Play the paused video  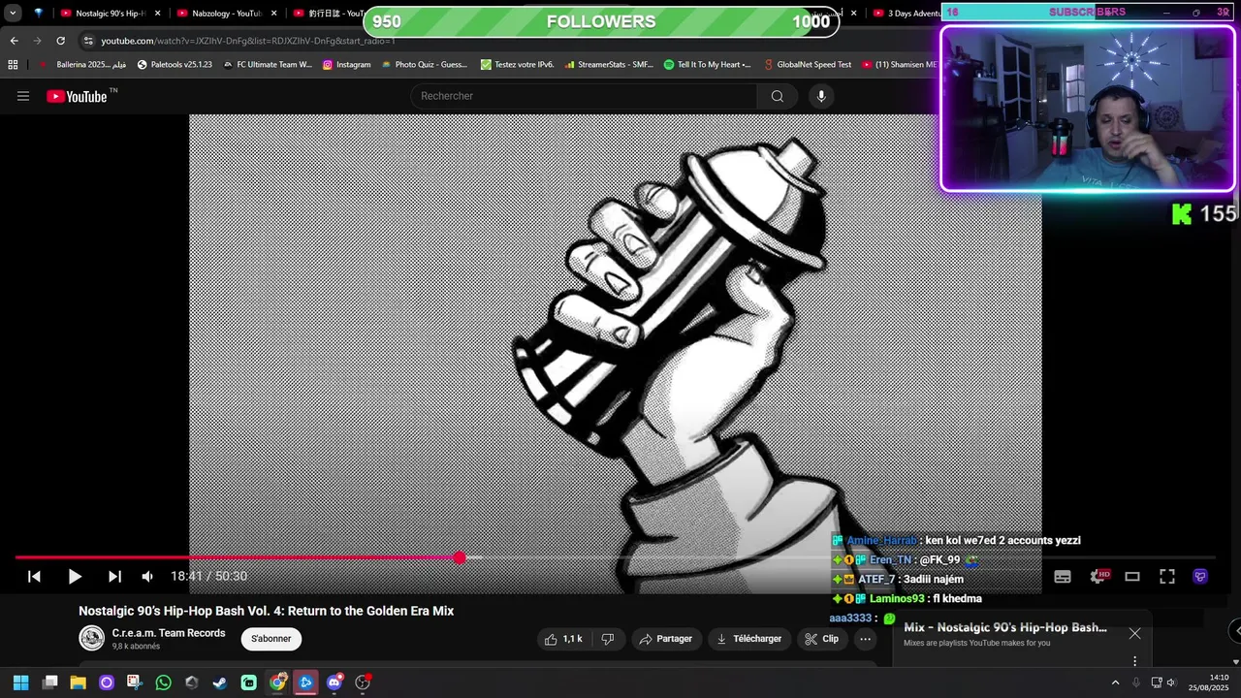click(x=75, y=576)
